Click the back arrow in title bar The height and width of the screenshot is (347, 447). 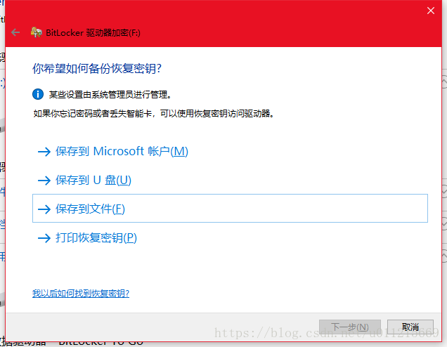(x=15, y=33)
